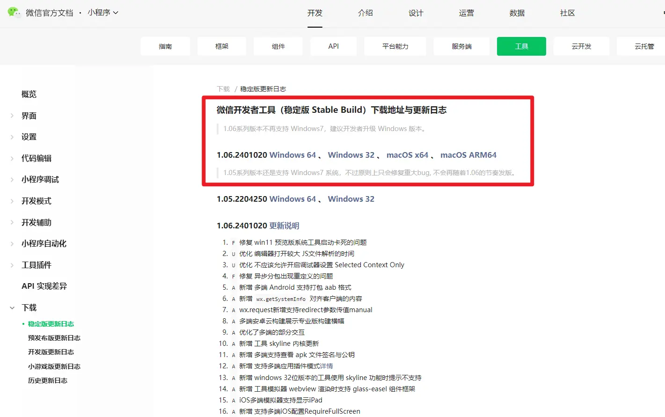This screenshot has width=665, height=417.
Task: Expand the 界面 sidebar chevron
Action: click(x=12, y=116)
